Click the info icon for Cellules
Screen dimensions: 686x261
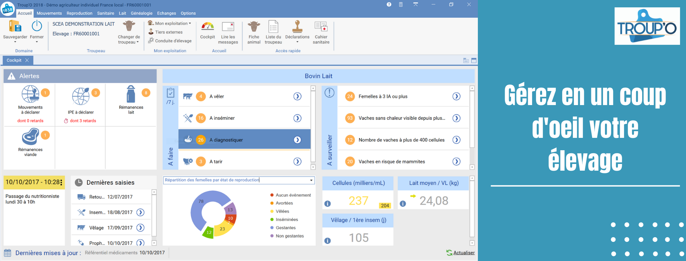(328, 203)
